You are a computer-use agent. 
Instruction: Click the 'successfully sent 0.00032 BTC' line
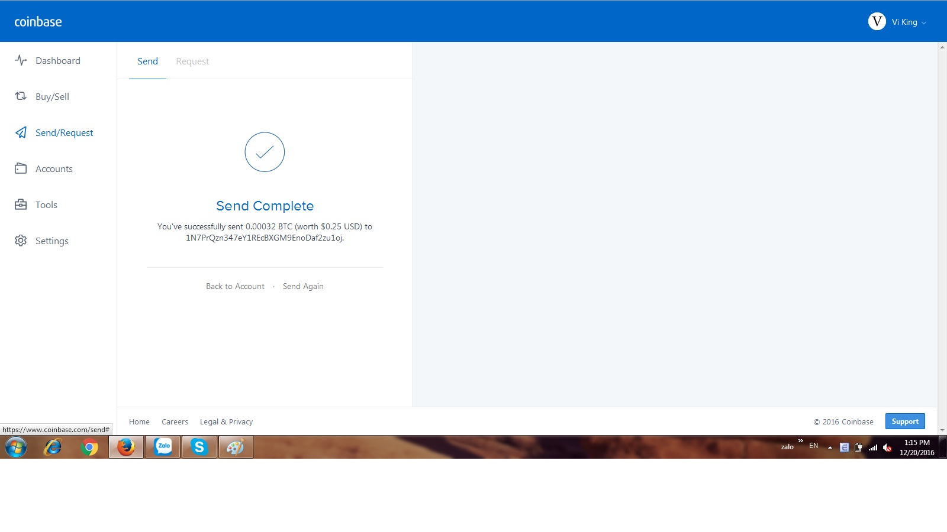(x=265, y=226)
